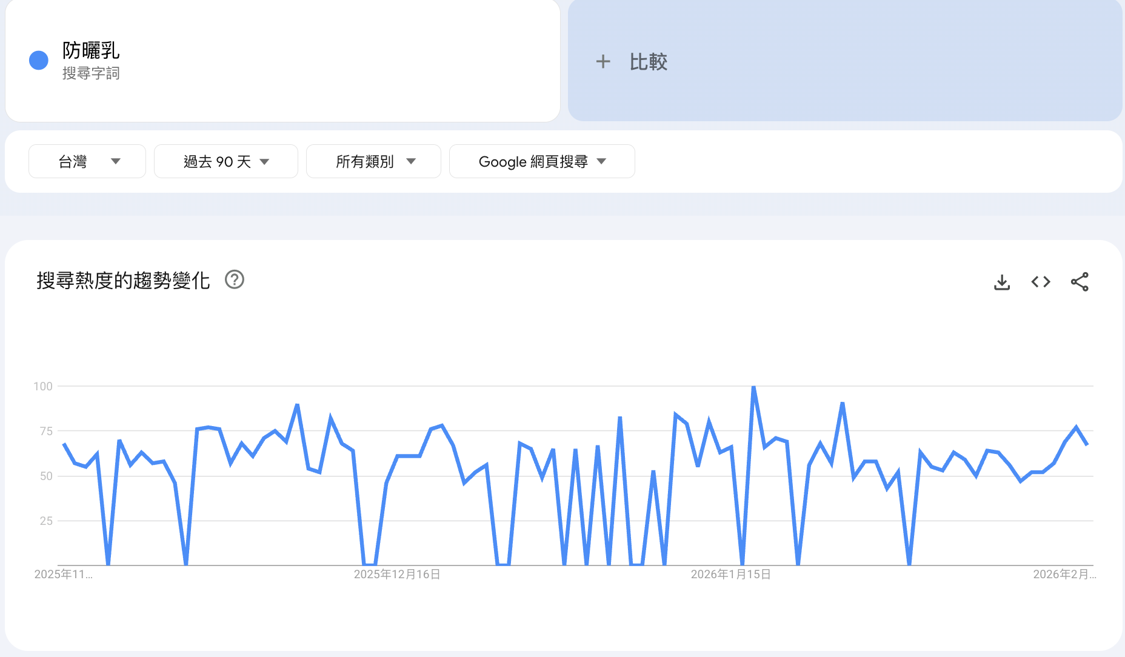Click the caret arrow on 所有類別
The width and height of the screenshot is (1125, 657).
pyautogui.click(x=411, y=161)
